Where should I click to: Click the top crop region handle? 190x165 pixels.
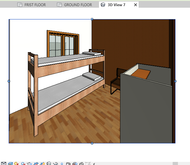point(92,19)
